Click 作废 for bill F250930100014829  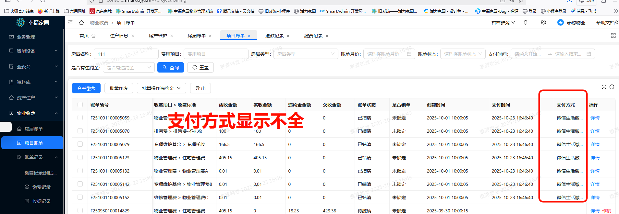click(x=607, y=211)
